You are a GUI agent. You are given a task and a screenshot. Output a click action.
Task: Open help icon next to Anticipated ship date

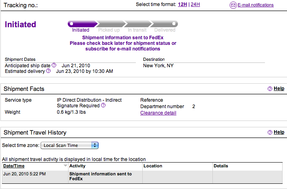coord(54,65)
